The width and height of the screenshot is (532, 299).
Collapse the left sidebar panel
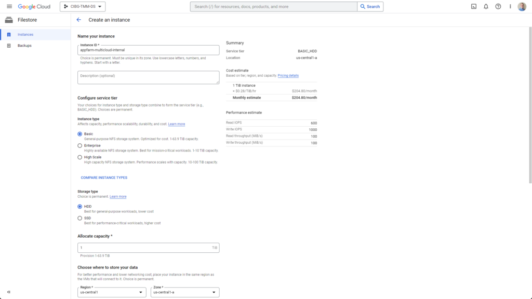9,292
